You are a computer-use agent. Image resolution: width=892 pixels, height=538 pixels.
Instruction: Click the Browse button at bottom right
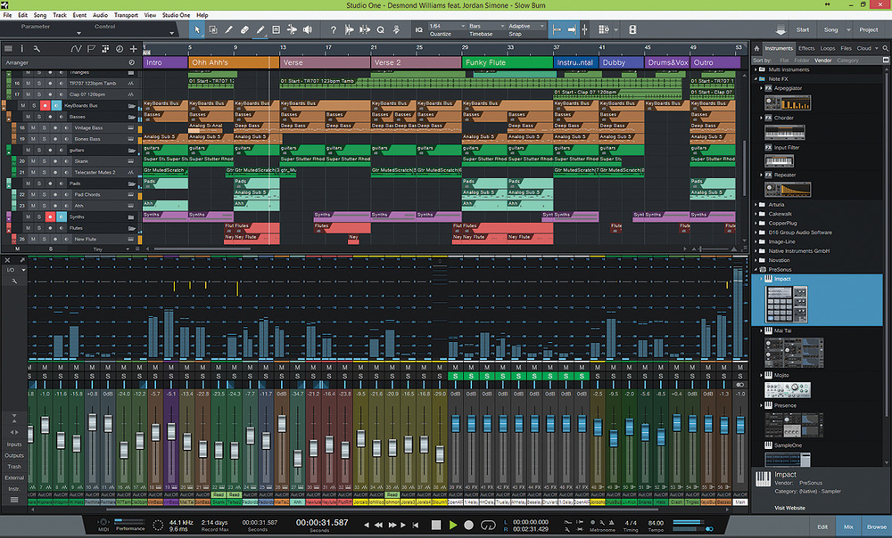pos(875,526)
